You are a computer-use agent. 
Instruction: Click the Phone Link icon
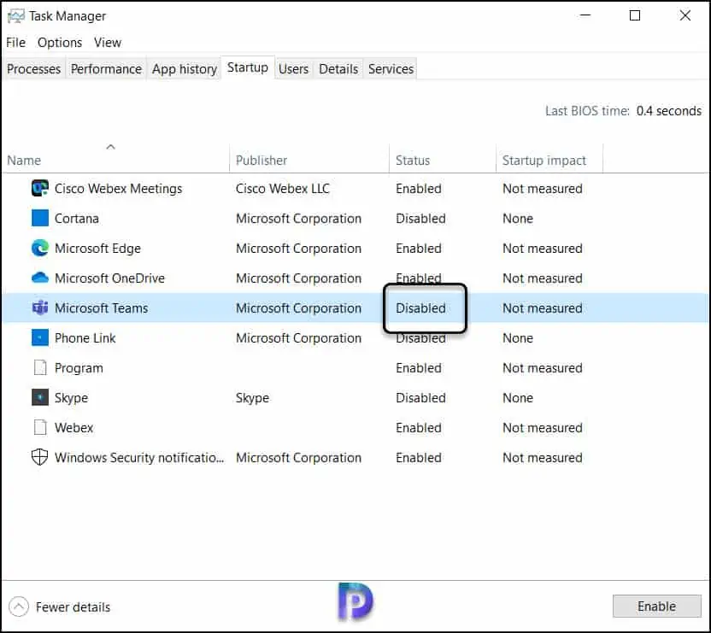[40, 337]
